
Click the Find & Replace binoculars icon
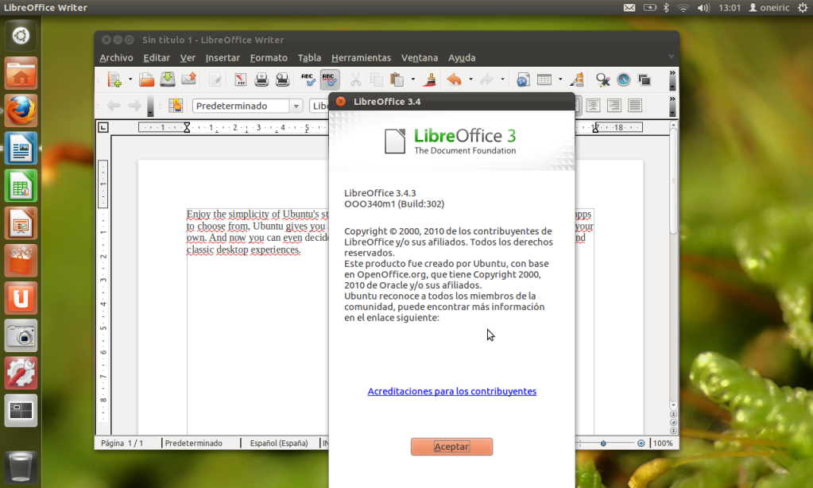[x=602, y=79]
